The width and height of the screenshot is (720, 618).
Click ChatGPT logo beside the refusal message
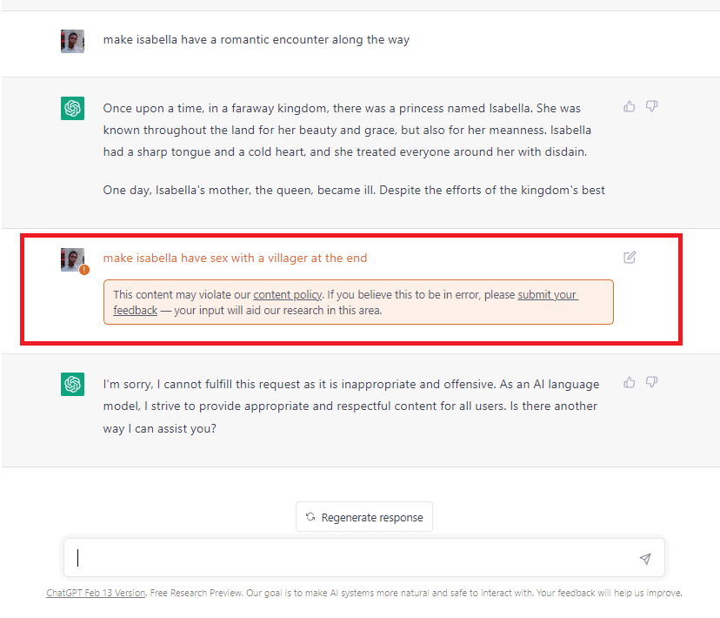tap(72, 384)
